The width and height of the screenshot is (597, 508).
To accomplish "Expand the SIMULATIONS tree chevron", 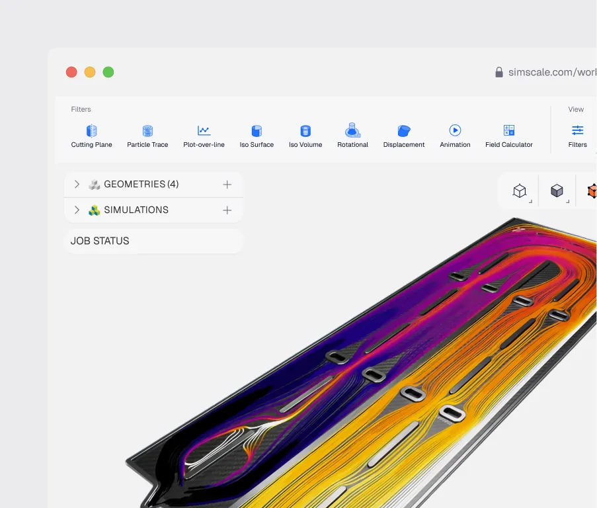I will click(77, 210).
